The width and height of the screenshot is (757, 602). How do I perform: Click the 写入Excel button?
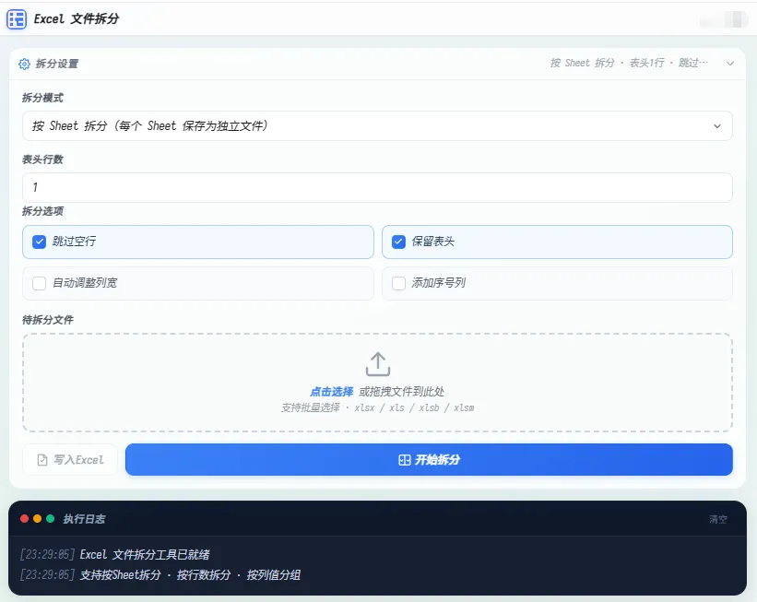click(70, 460)
